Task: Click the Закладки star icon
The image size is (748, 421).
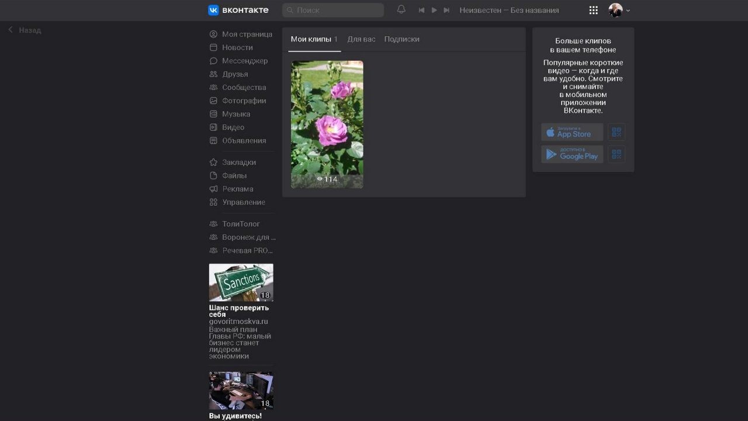Action: [x=213, y=162]
